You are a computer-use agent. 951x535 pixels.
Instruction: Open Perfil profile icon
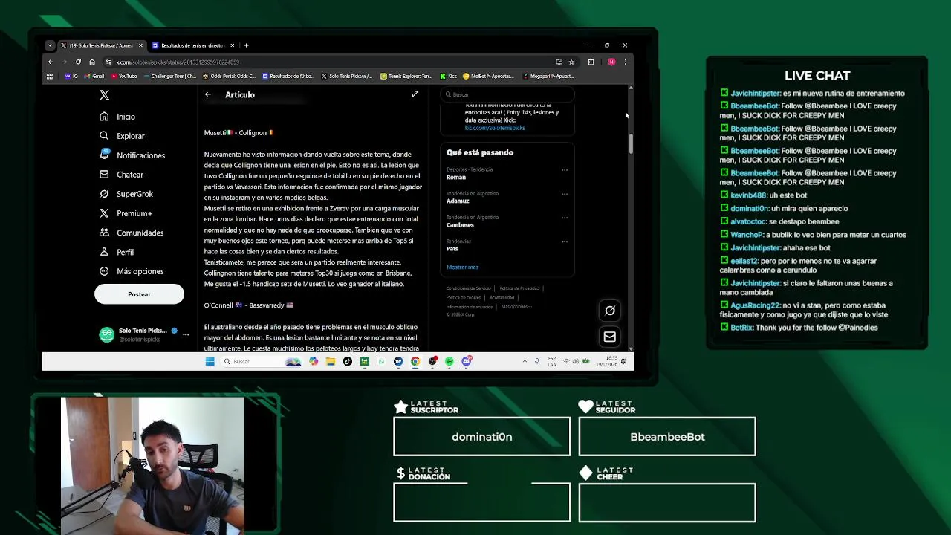[104, 252]
